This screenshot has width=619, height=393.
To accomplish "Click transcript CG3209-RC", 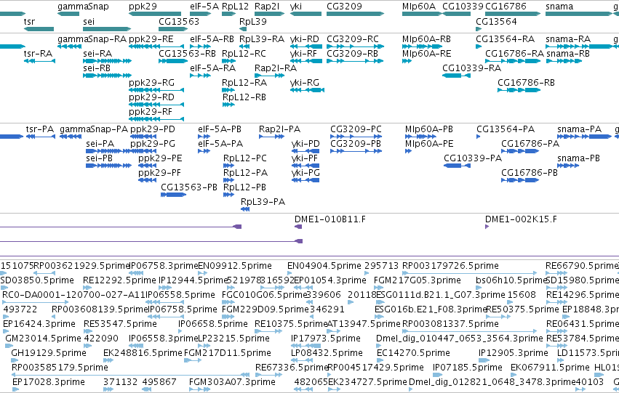I will pos(353,39).
